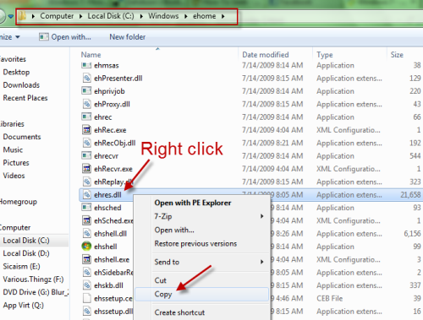
Task: Sort by the Size column header
Action: click(397, 55)
